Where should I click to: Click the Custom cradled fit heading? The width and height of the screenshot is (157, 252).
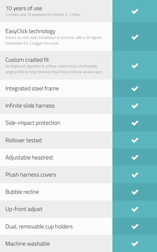click(x=27, y=60)
